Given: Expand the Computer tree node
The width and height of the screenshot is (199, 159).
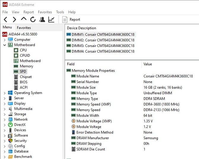Looking at the screenshot, I should coord(4,40).
